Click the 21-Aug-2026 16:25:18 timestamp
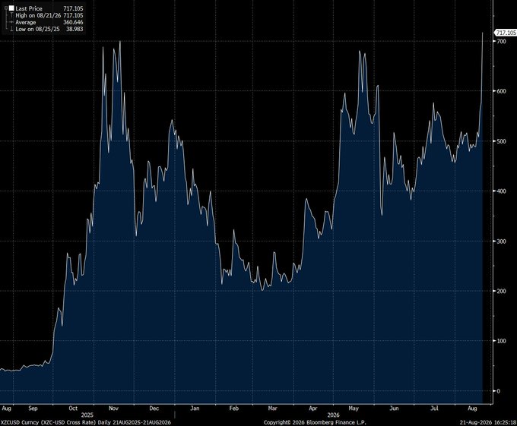The height and width of the screenshot is (426, 517). point(488,422)
